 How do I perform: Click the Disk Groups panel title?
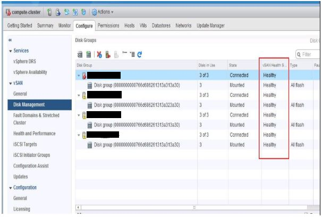tap(86, 40)
